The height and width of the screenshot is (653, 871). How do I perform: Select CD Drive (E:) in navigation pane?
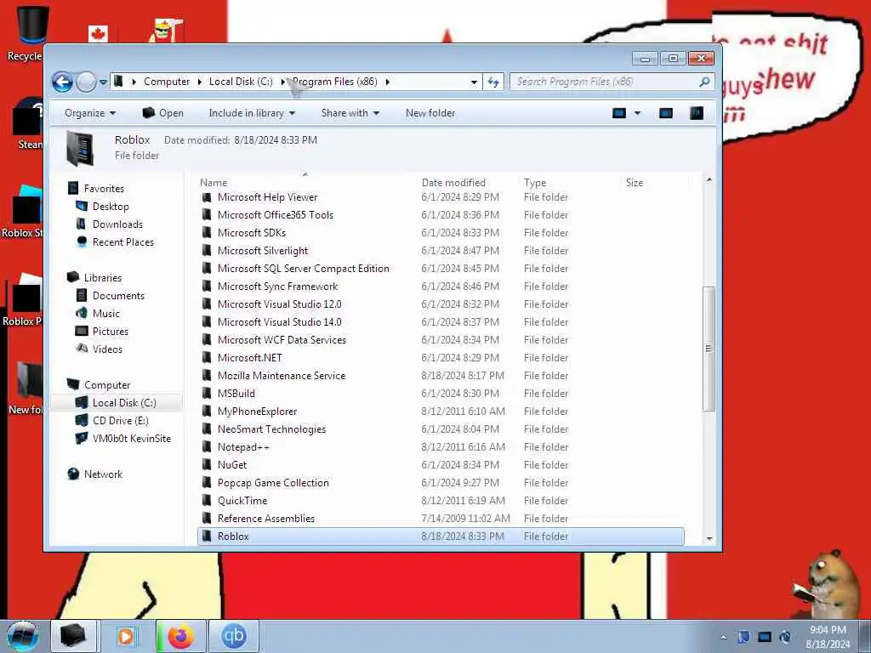pyautogui.click(x=120, y=420)
